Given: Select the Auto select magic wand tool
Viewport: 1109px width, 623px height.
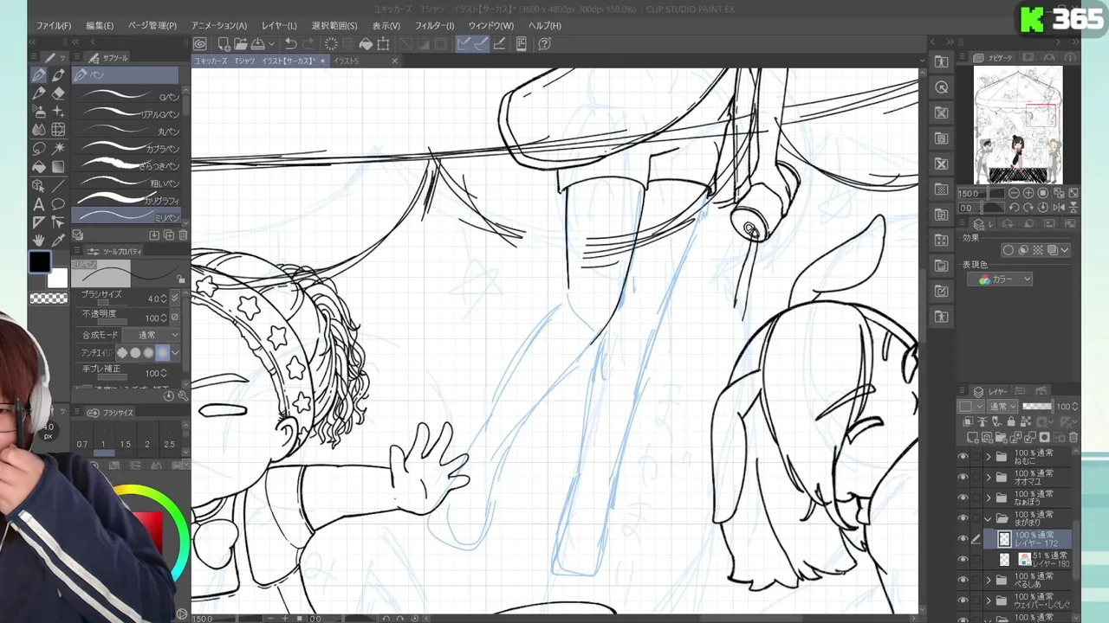Looking at the screenshot, I should pyautogui.click(x=58, y=148).
